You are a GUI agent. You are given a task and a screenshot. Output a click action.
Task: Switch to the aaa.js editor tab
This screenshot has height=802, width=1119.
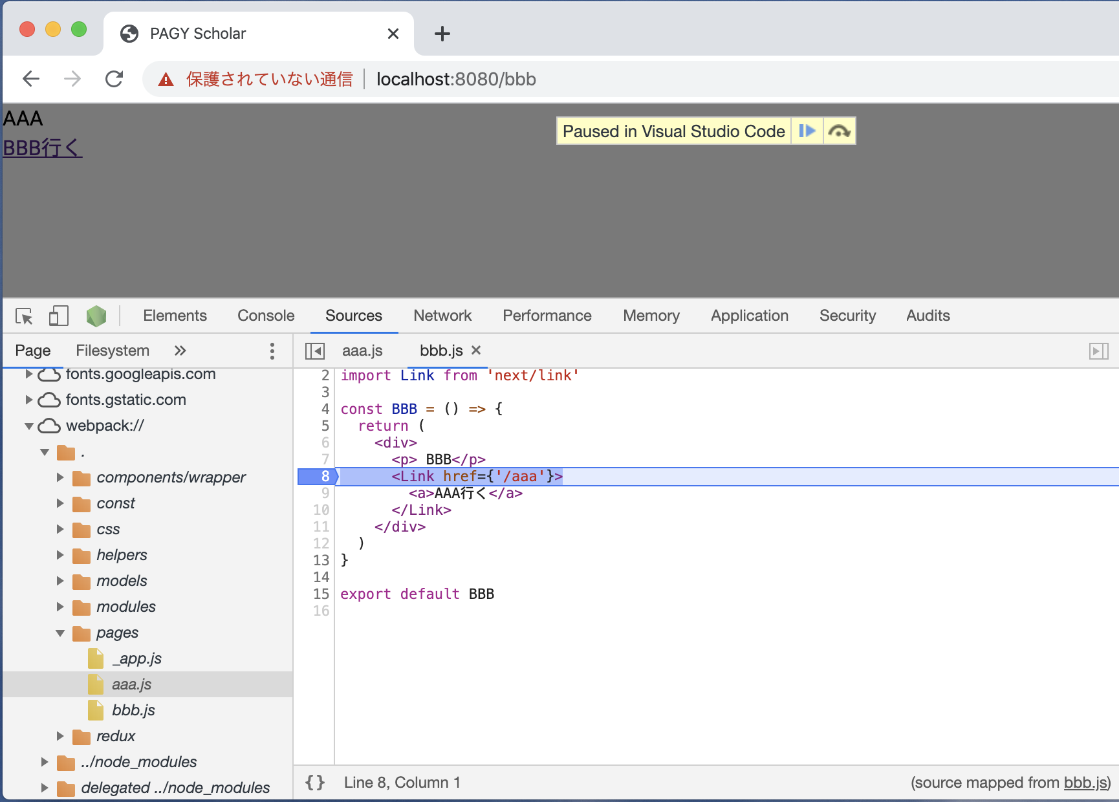362,351
